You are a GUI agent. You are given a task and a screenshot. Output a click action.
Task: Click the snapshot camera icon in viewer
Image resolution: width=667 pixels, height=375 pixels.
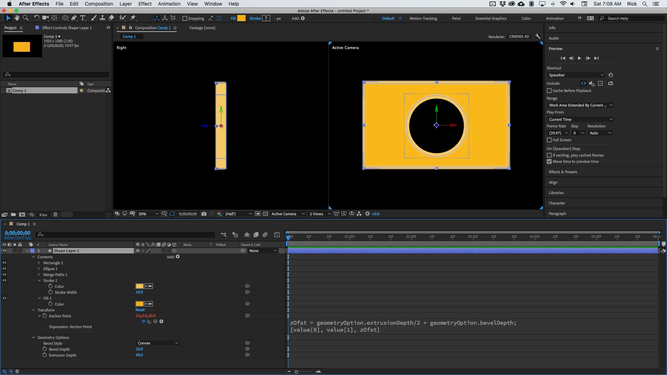[204, 214]
